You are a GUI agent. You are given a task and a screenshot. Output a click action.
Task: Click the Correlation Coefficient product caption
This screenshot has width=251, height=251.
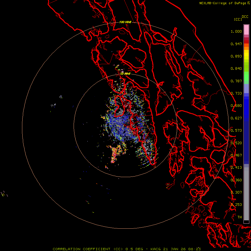coord(88,249)
